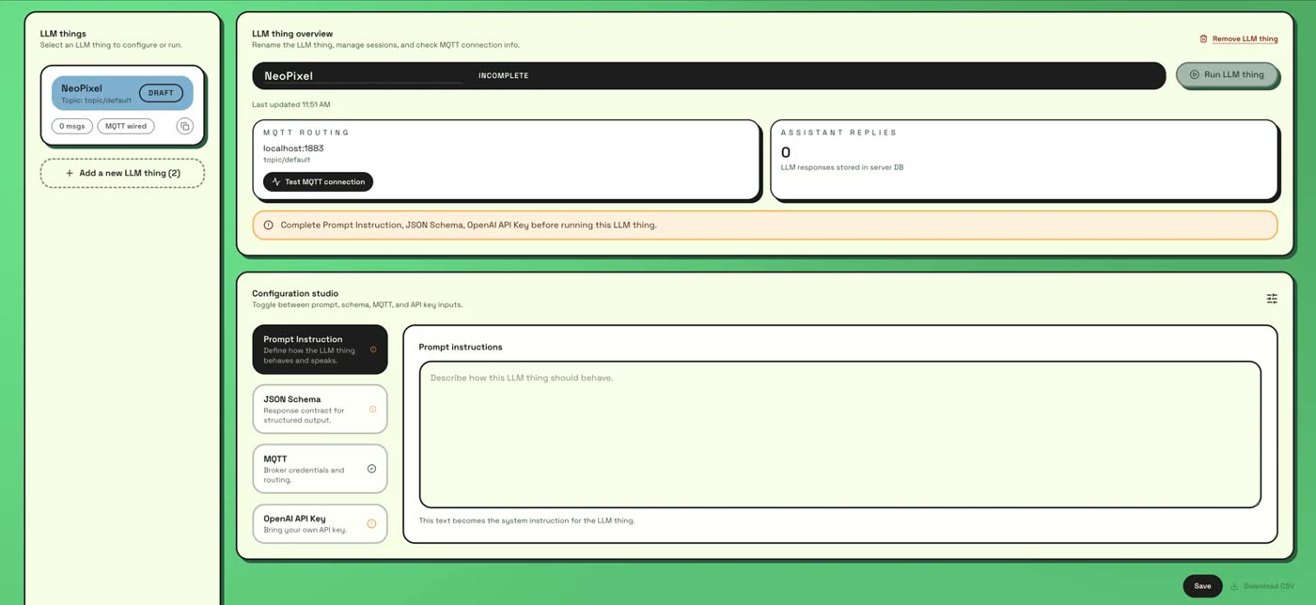Click the "MQTT ROUTING" card label
The image size is (1316, 605).
coord(306,132)
